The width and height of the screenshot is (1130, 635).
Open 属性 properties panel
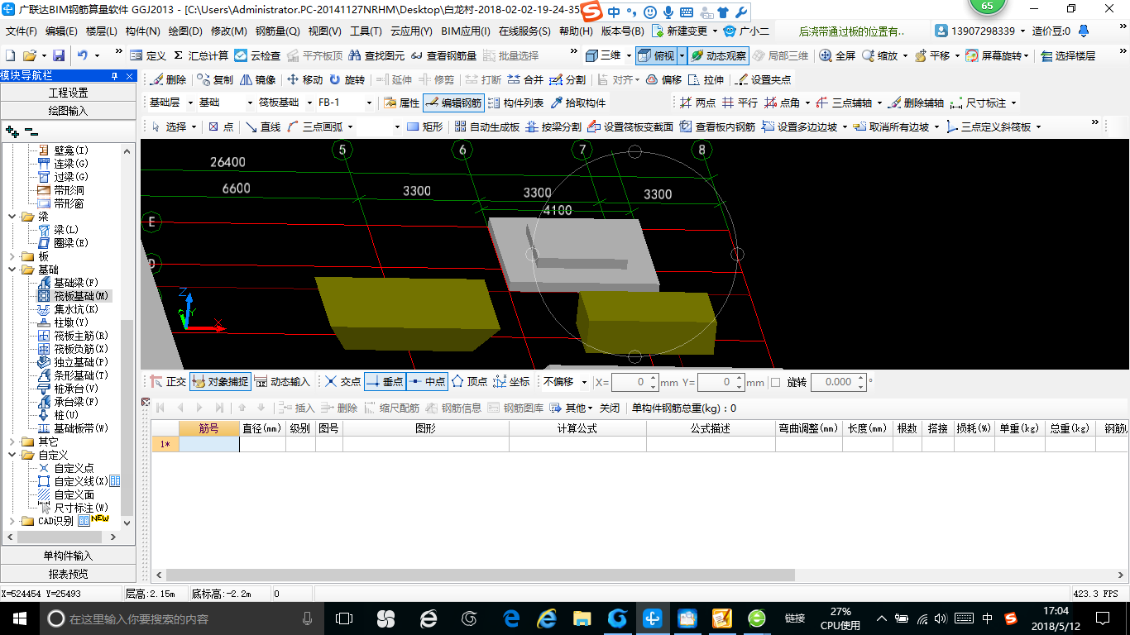[x=402, y=103]
